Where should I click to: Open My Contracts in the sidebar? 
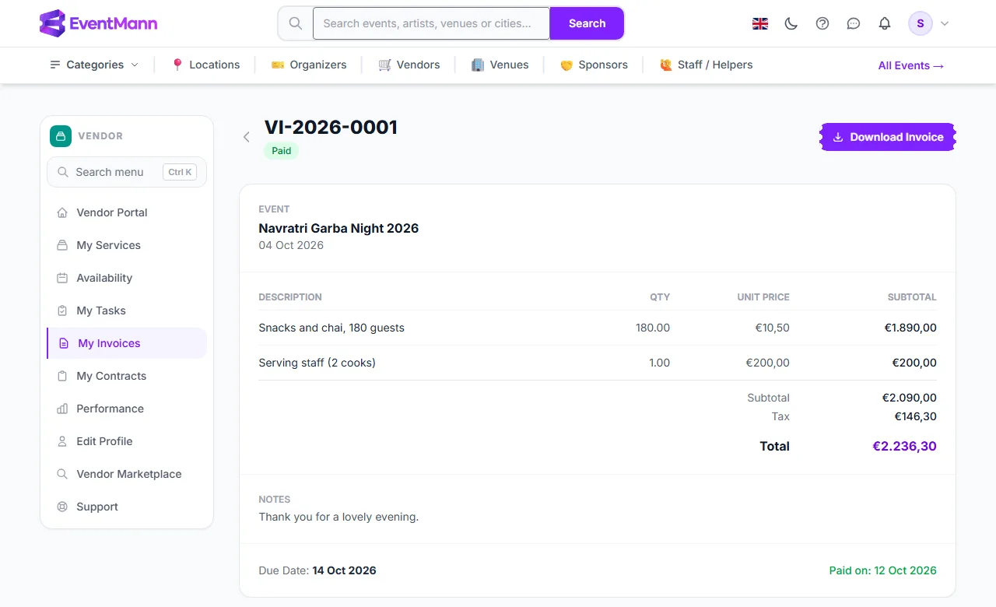coord(127,376)
